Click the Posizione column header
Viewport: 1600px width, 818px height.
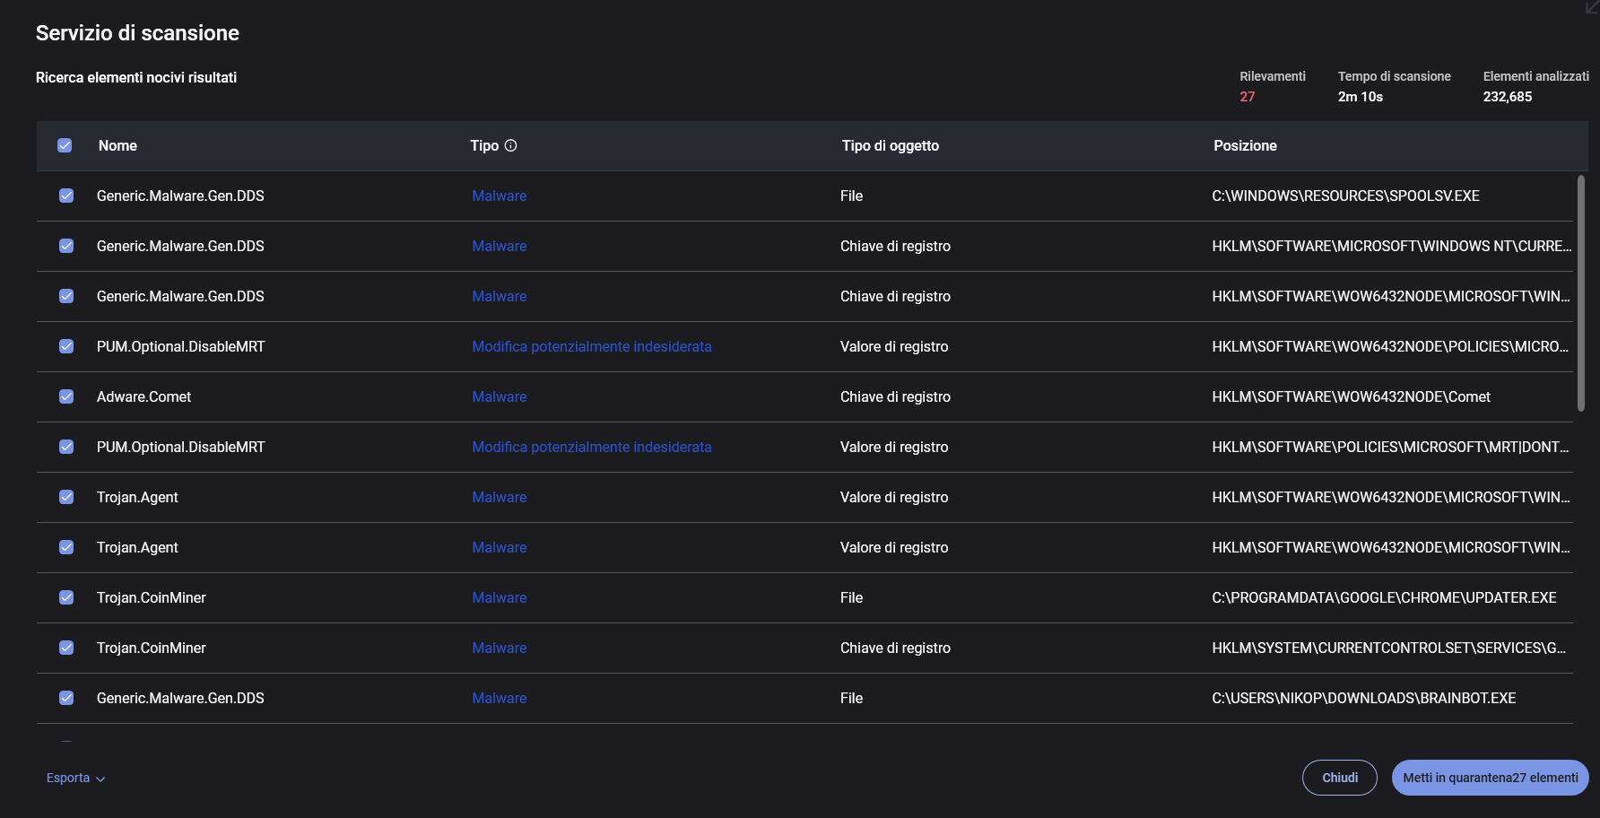click(x=1245, y=145)
